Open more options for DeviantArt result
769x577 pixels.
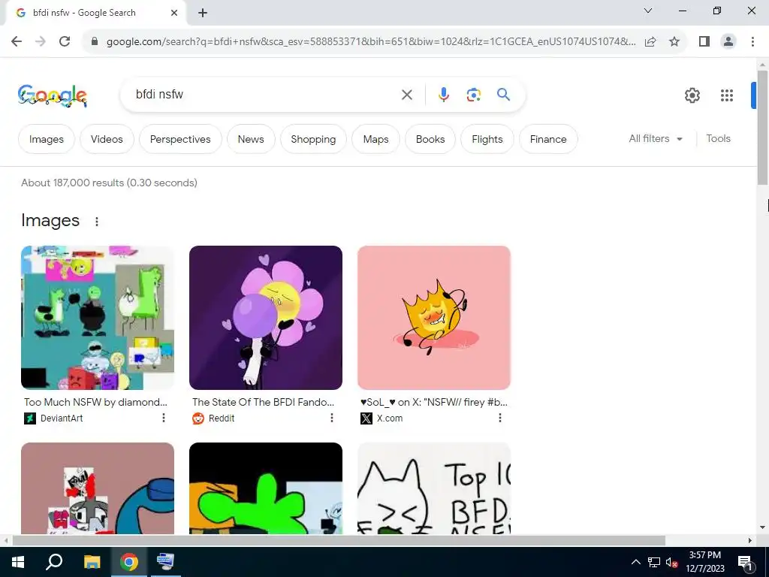[x=163, y=418]
